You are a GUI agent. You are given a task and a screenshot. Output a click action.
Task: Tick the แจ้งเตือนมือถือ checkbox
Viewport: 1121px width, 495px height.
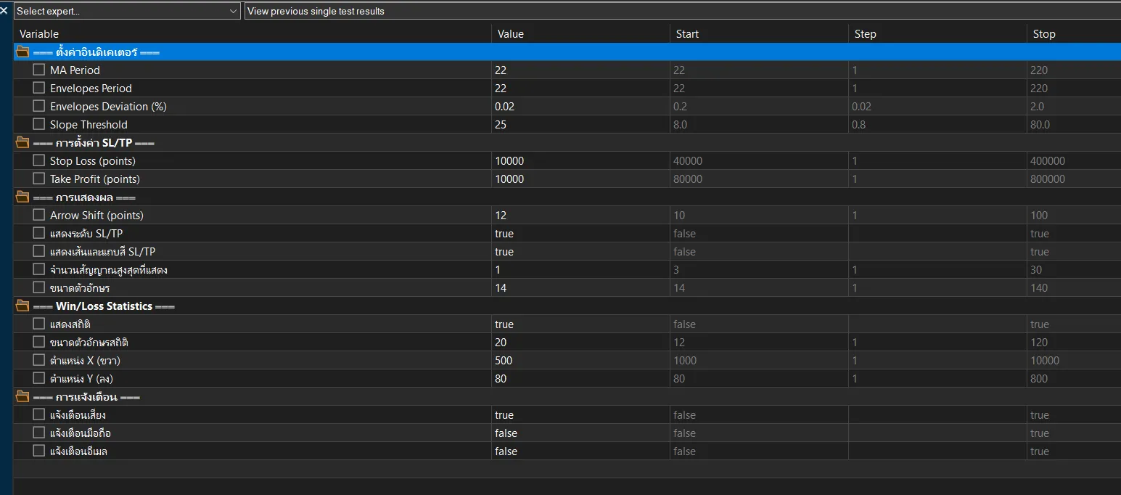39,433
